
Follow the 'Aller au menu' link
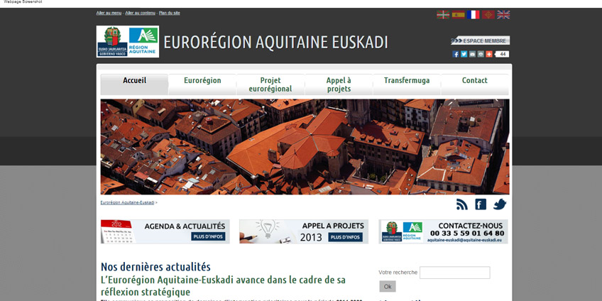click(109, 13)
